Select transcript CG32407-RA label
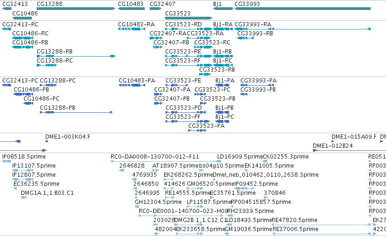This screenshot has width=386, height=236. click(168, 34)
